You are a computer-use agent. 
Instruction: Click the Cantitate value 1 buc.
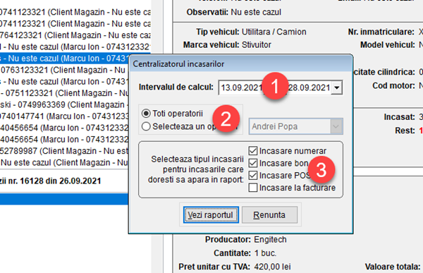(265, 253)
